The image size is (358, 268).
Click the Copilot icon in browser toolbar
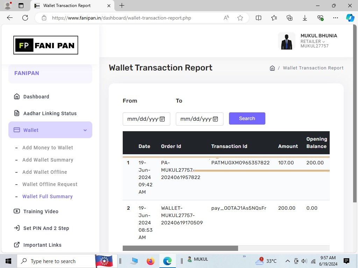coord(350,18)
